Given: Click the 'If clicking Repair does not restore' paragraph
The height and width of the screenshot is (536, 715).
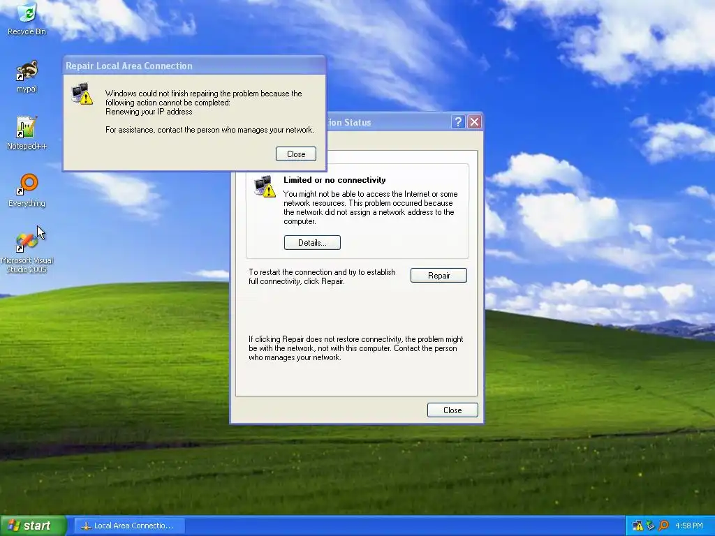Looking at the screenshot, I should [355, 348].
